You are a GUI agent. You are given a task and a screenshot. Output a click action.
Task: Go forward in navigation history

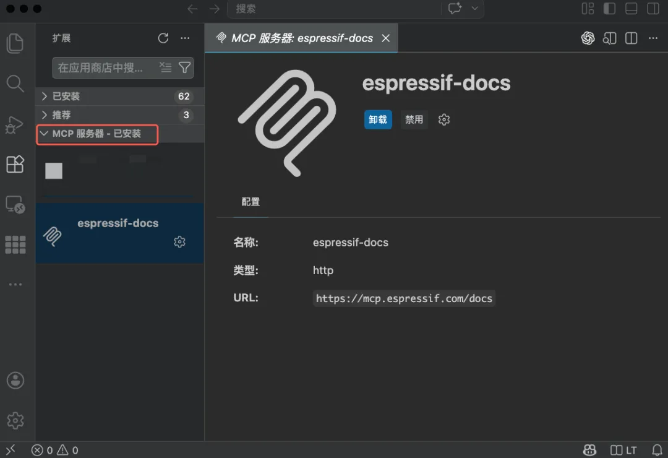[x=214, y=9]
